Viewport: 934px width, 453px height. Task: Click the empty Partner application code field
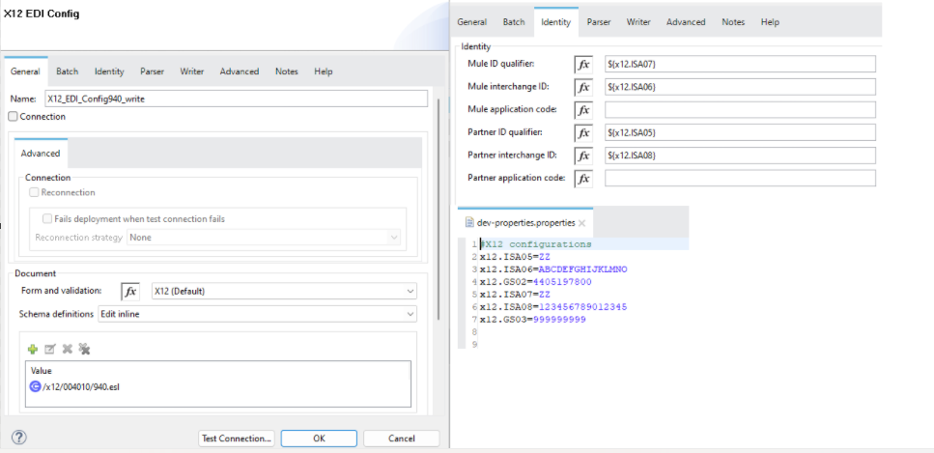click(741, 179)
